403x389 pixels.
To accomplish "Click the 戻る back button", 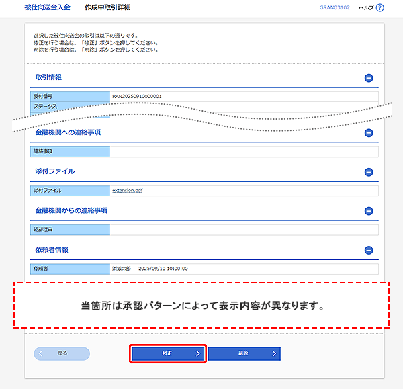I will pos(62,353).
